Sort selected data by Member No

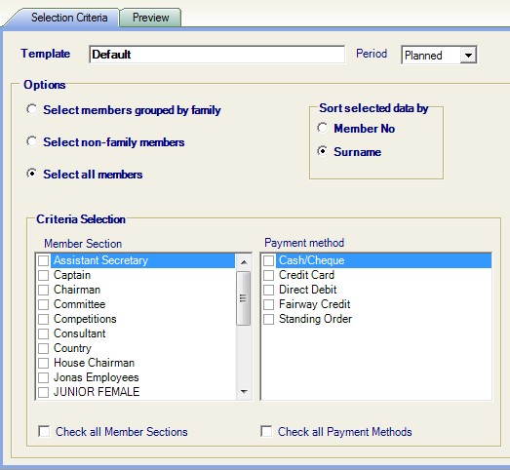point(323,128)
